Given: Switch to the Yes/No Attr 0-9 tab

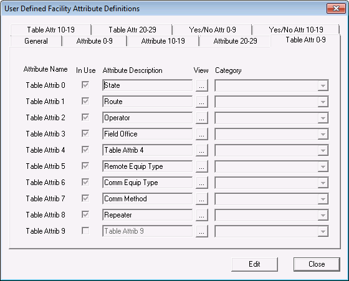Looking at the screenshot, I should (213, 29).
